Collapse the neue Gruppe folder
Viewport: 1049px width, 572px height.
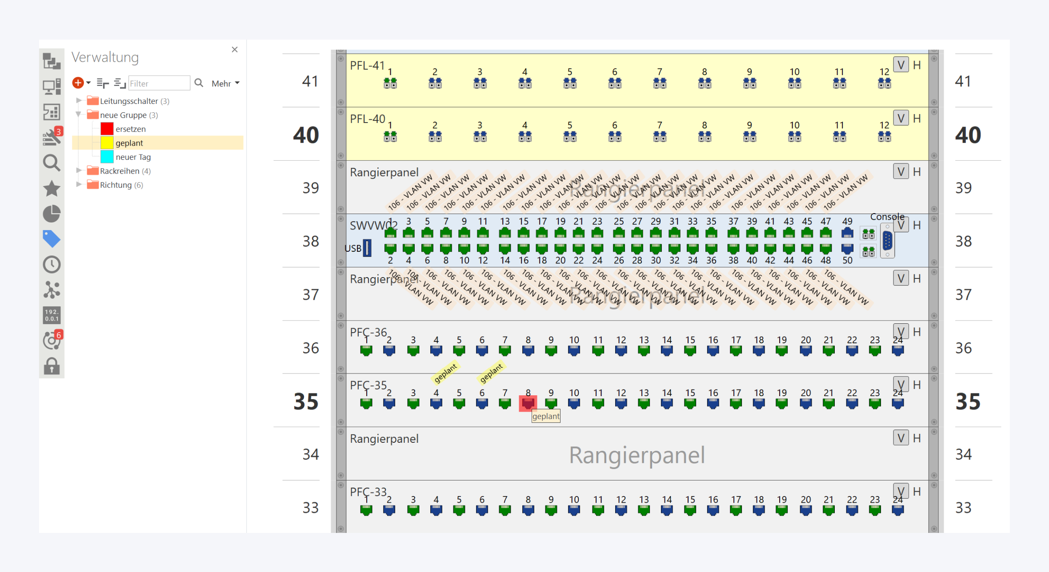tap(79, 115)
